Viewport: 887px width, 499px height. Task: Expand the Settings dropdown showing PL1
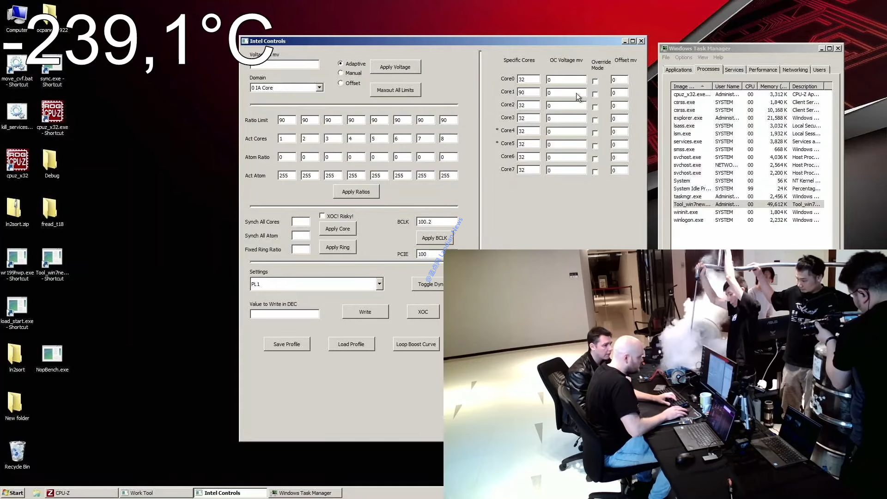[x=379, y=284]
